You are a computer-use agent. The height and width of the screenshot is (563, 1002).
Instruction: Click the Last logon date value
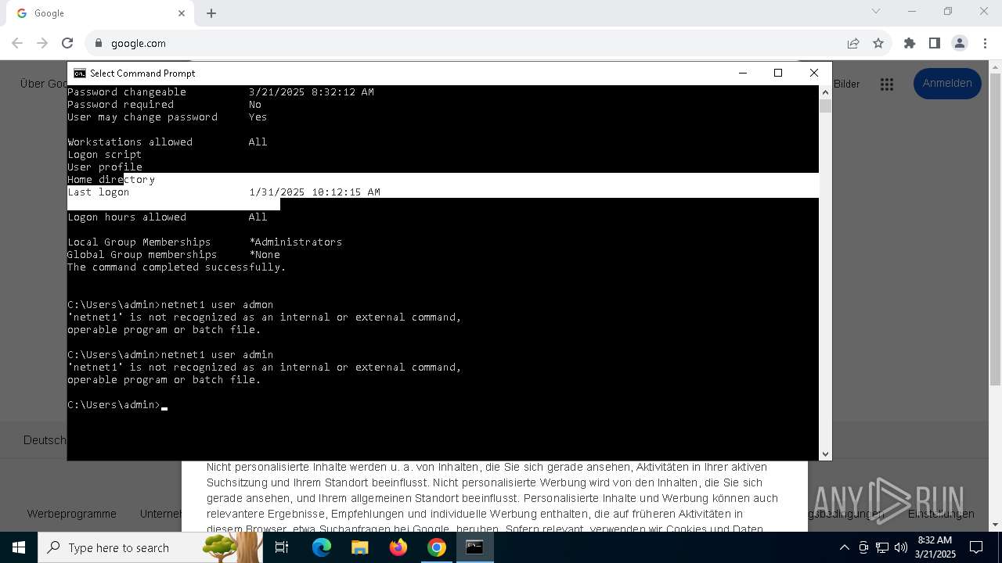(x=315, y=192)
